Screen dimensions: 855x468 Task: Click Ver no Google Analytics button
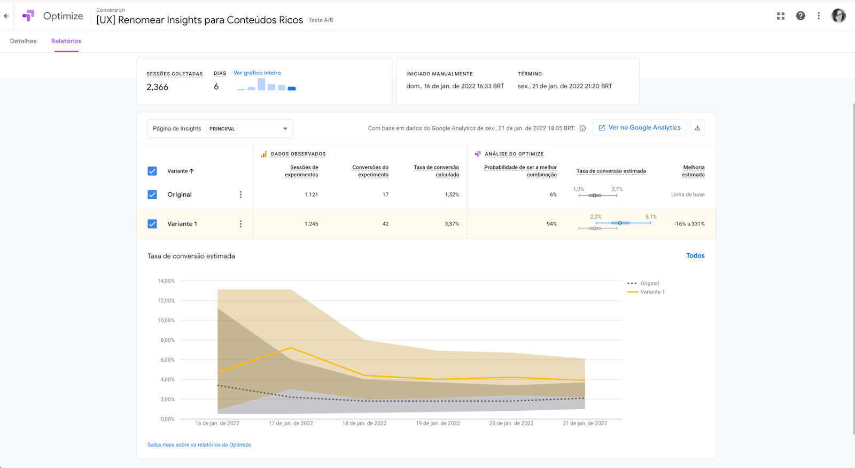639,128
